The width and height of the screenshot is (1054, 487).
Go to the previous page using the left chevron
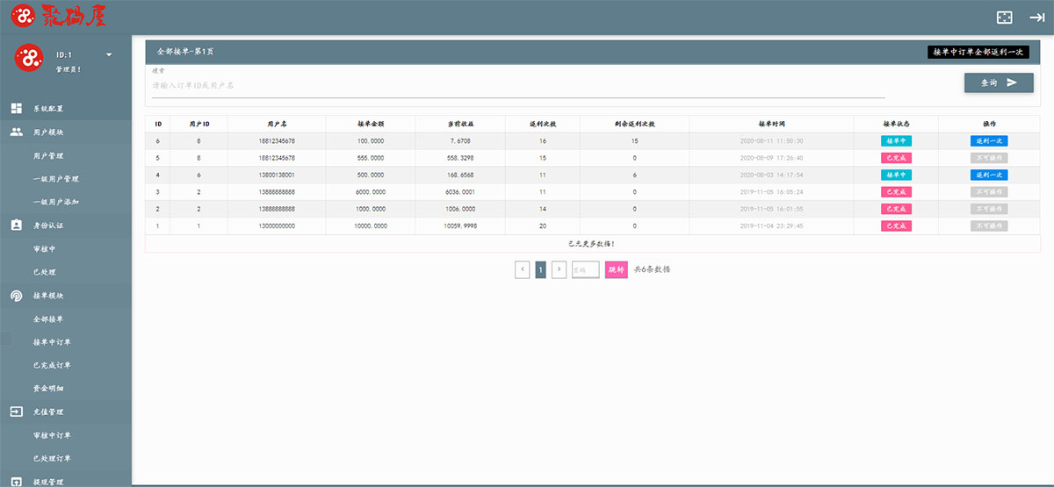(x=523, y=269)
